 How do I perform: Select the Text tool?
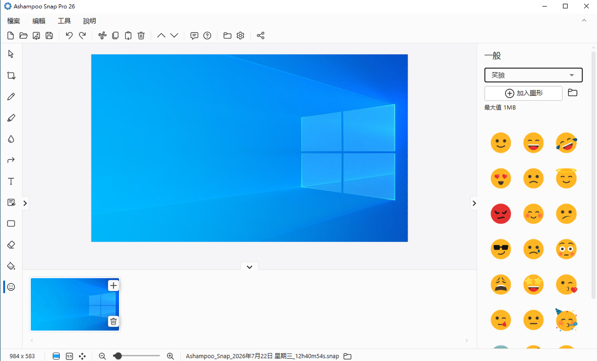coord(11,181)
